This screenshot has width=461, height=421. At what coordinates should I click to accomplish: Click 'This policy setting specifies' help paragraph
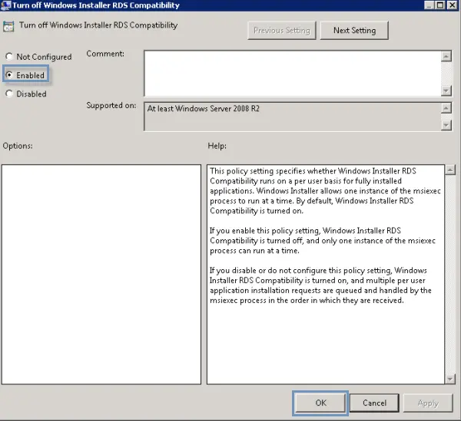tap(325, 191)
